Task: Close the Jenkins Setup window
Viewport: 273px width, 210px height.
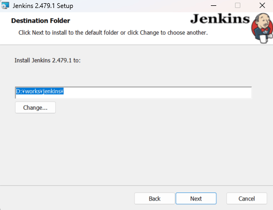Action: coord(262,5)
